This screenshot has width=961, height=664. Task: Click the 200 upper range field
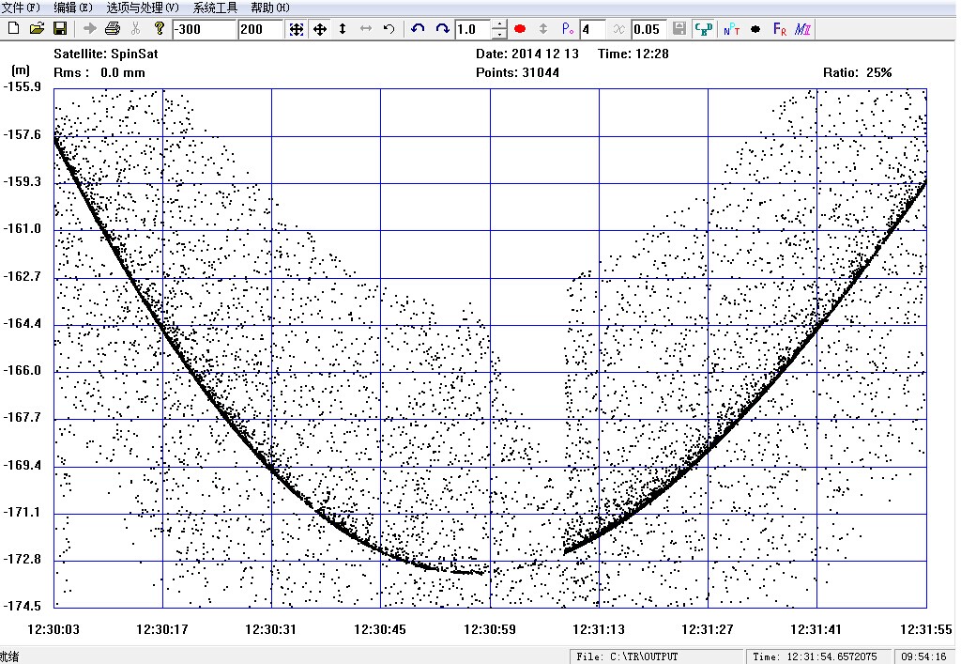pyautogui.click(x=261, y=29)
